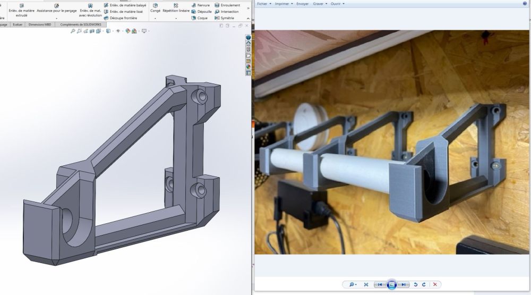The width and height of the screenshot is (531, 295).
Task: Start the slideshow playback button
Action: pos(391,284)
